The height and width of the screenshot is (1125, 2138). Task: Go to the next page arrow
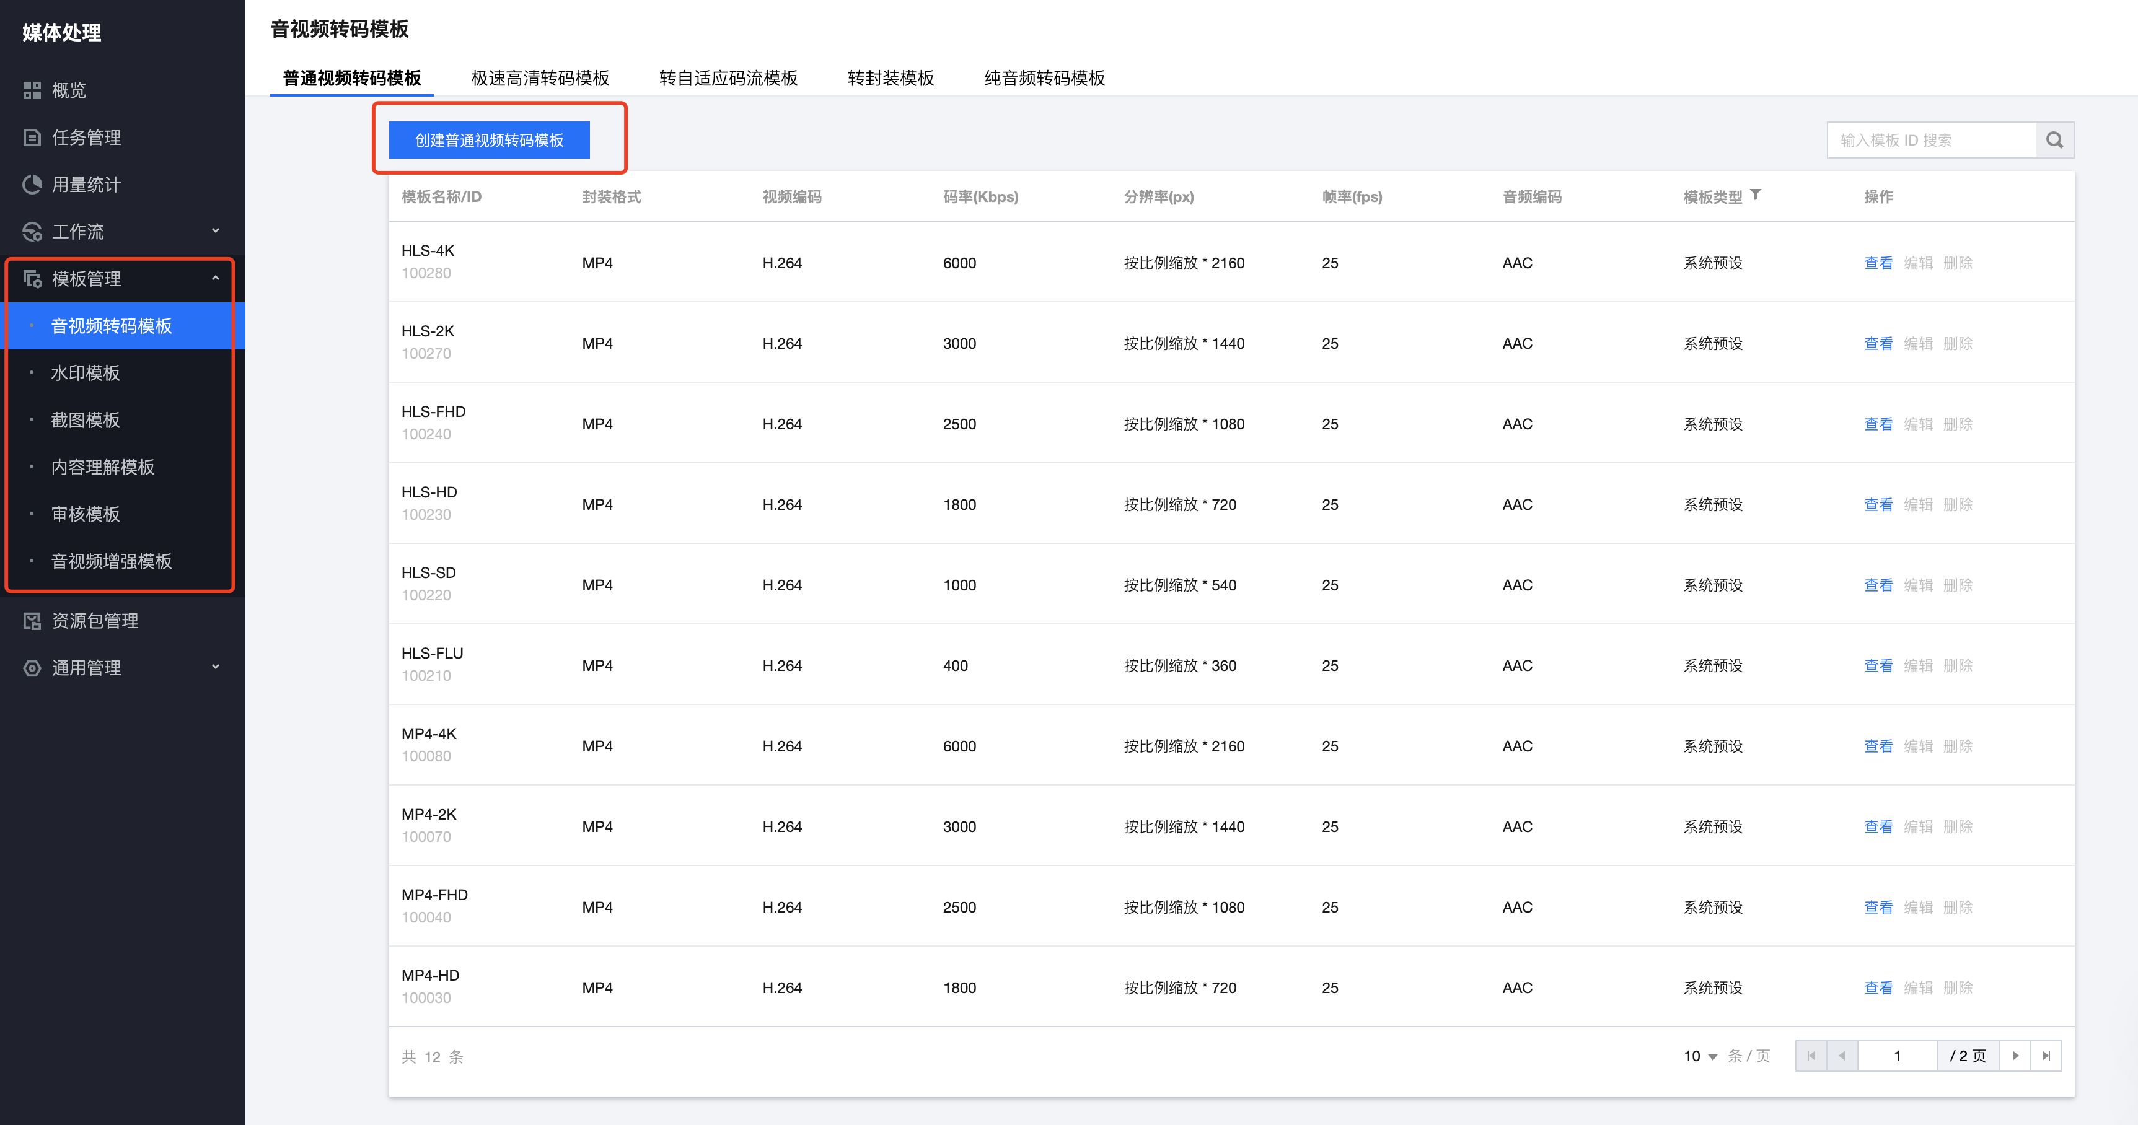pyautogui.click(x=2015, y=1056)
